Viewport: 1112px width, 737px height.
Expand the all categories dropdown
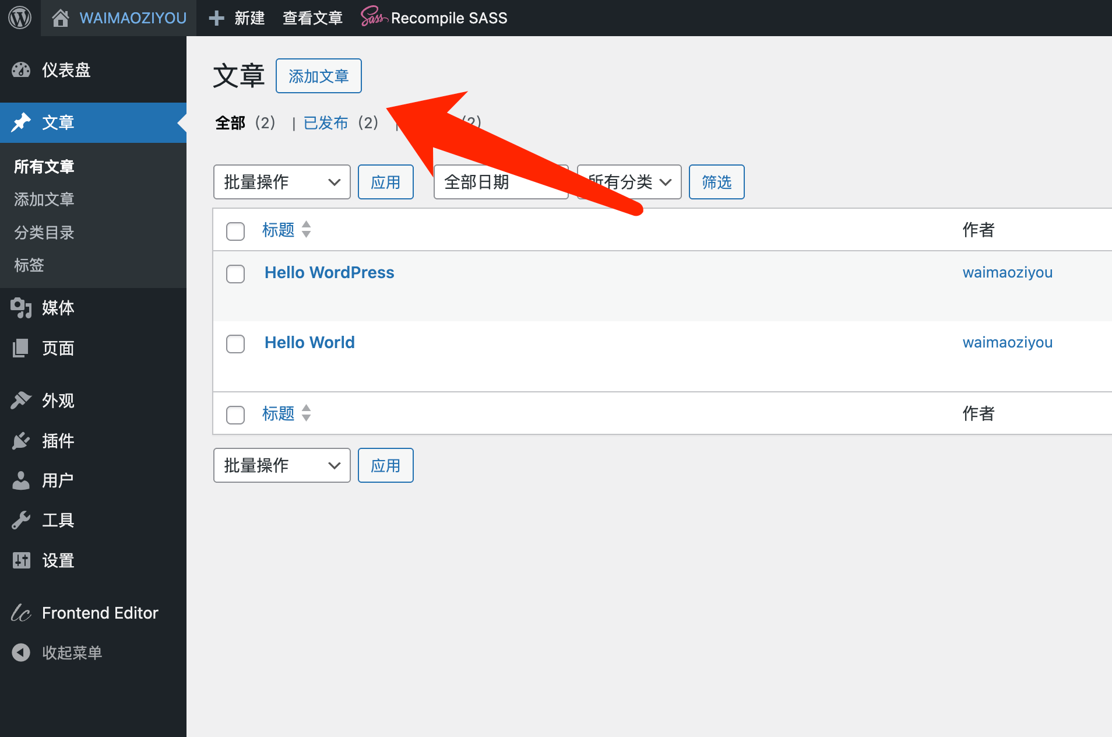629,182
